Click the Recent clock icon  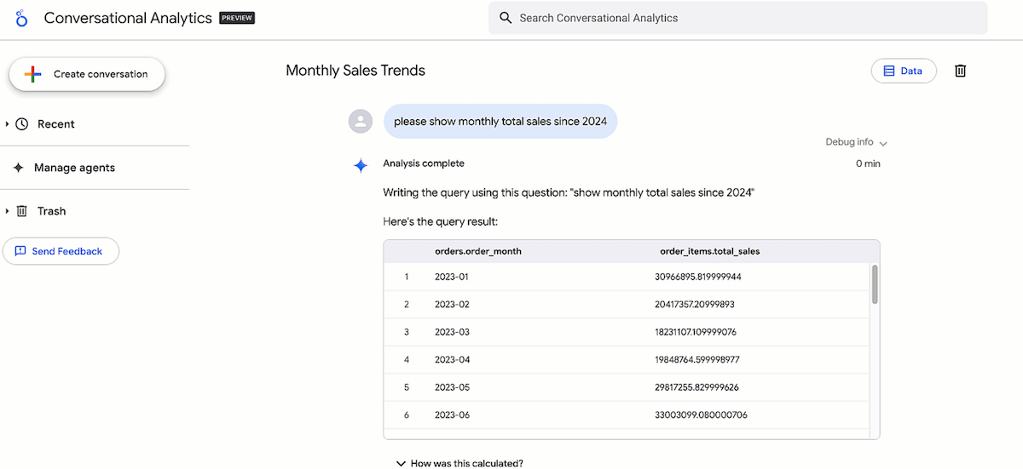tap(22, 124)
